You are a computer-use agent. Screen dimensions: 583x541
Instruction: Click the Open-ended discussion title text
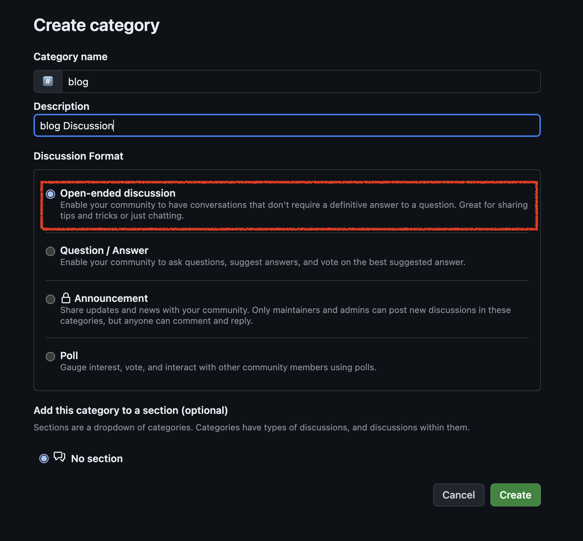click(x=118, y=193)
